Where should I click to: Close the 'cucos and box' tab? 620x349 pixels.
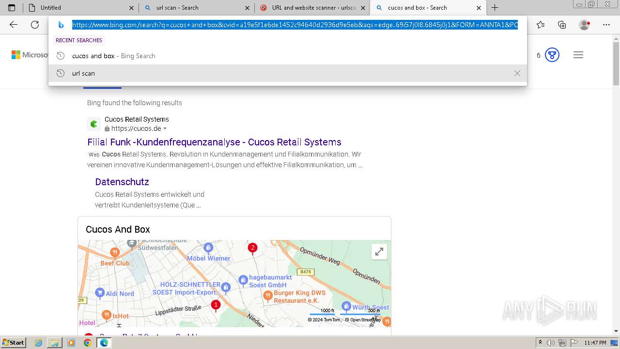click(479, 8)
